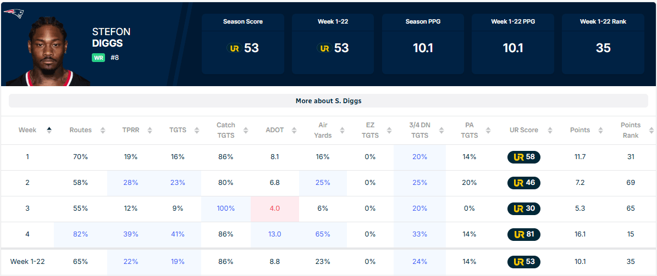Screen dimensions: 657x276
Task: Click week 3 red ADOT 4.0 cell
Action: point(274,209)
